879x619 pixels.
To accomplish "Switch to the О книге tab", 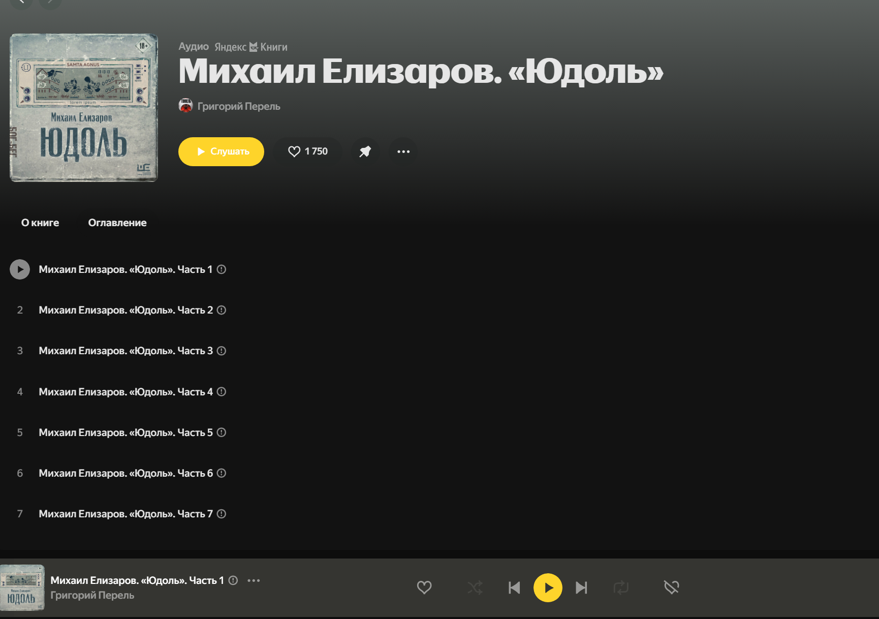I will 40,223.
